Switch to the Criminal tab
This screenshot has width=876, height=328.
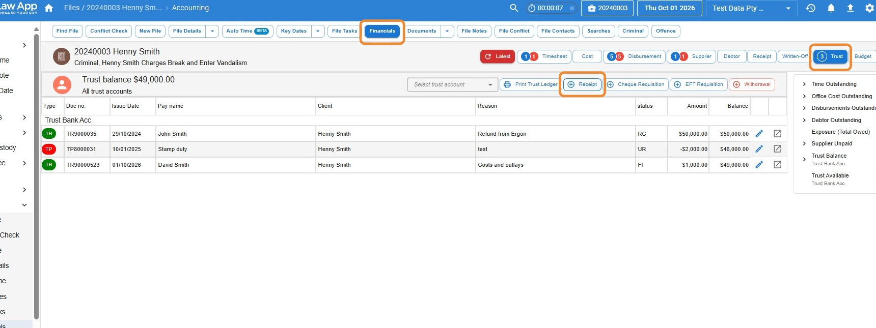[x=633, y=31]
